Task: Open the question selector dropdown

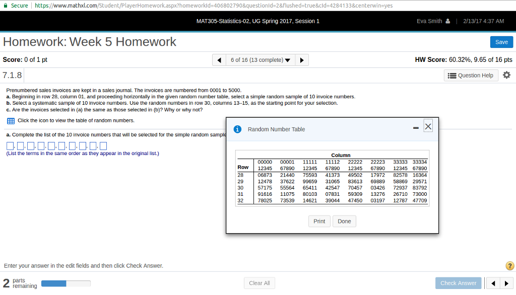Action: pyautogui.click(x=260, y=59)
